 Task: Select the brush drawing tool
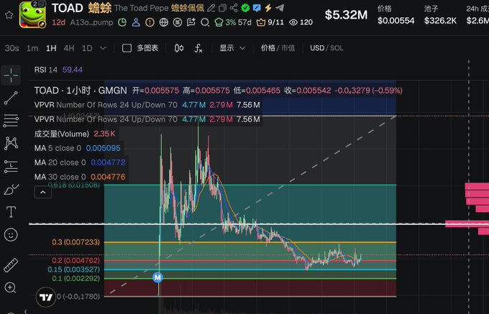pos(11,190)
